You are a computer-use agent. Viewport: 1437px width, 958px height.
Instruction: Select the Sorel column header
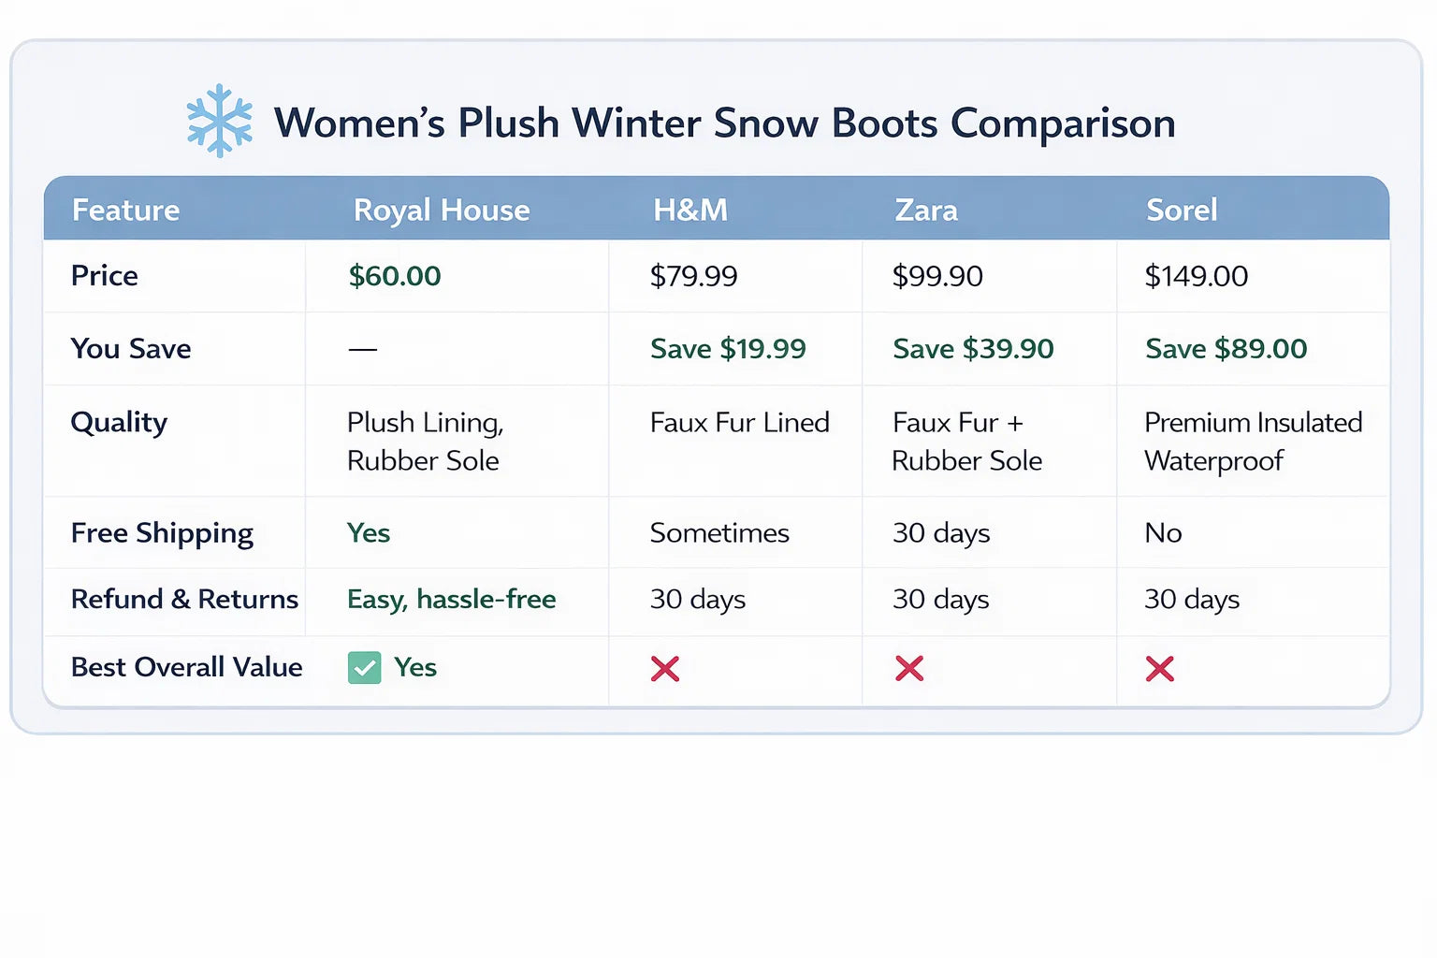point(1182,210)
